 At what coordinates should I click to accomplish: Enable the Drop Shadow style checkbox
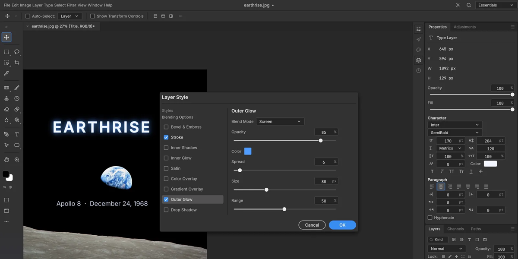[166, 210]
